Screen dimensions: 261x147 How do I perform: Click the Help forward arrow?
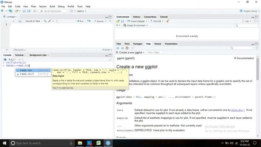(122, 48)
